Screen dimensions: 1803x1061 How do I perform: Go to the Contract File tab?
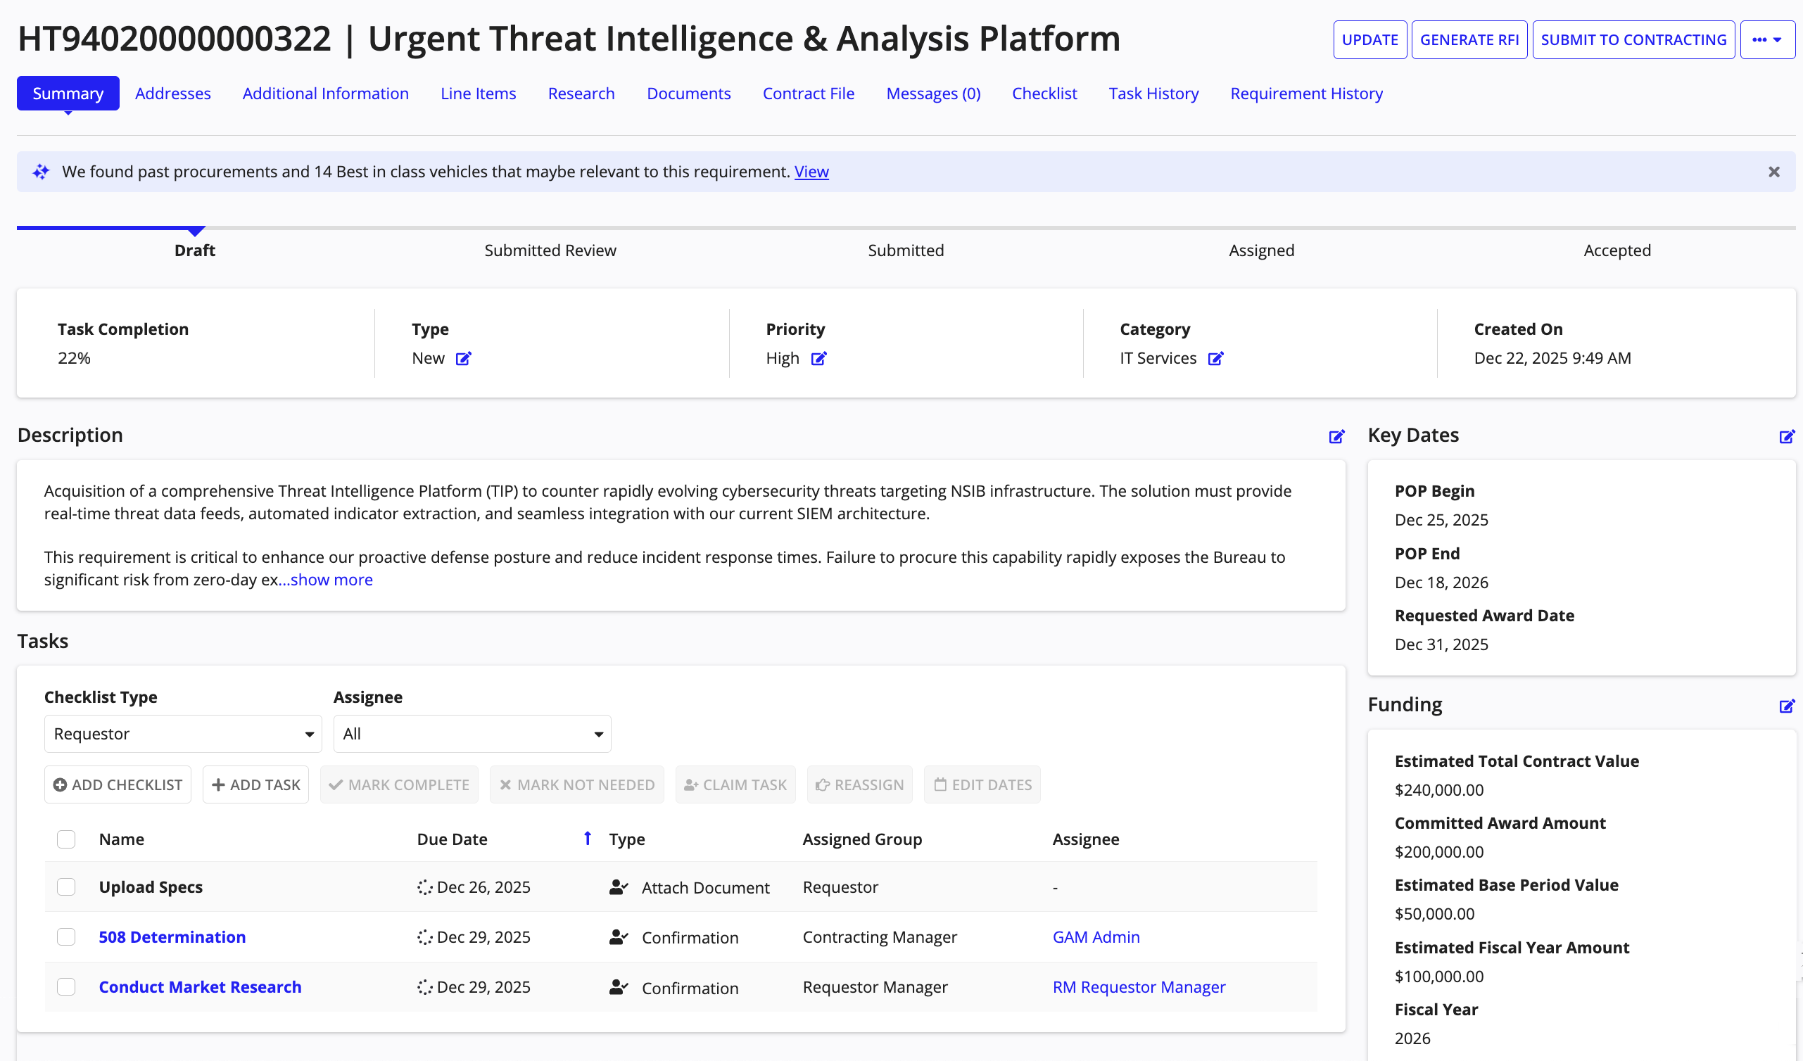pos(809,94)
